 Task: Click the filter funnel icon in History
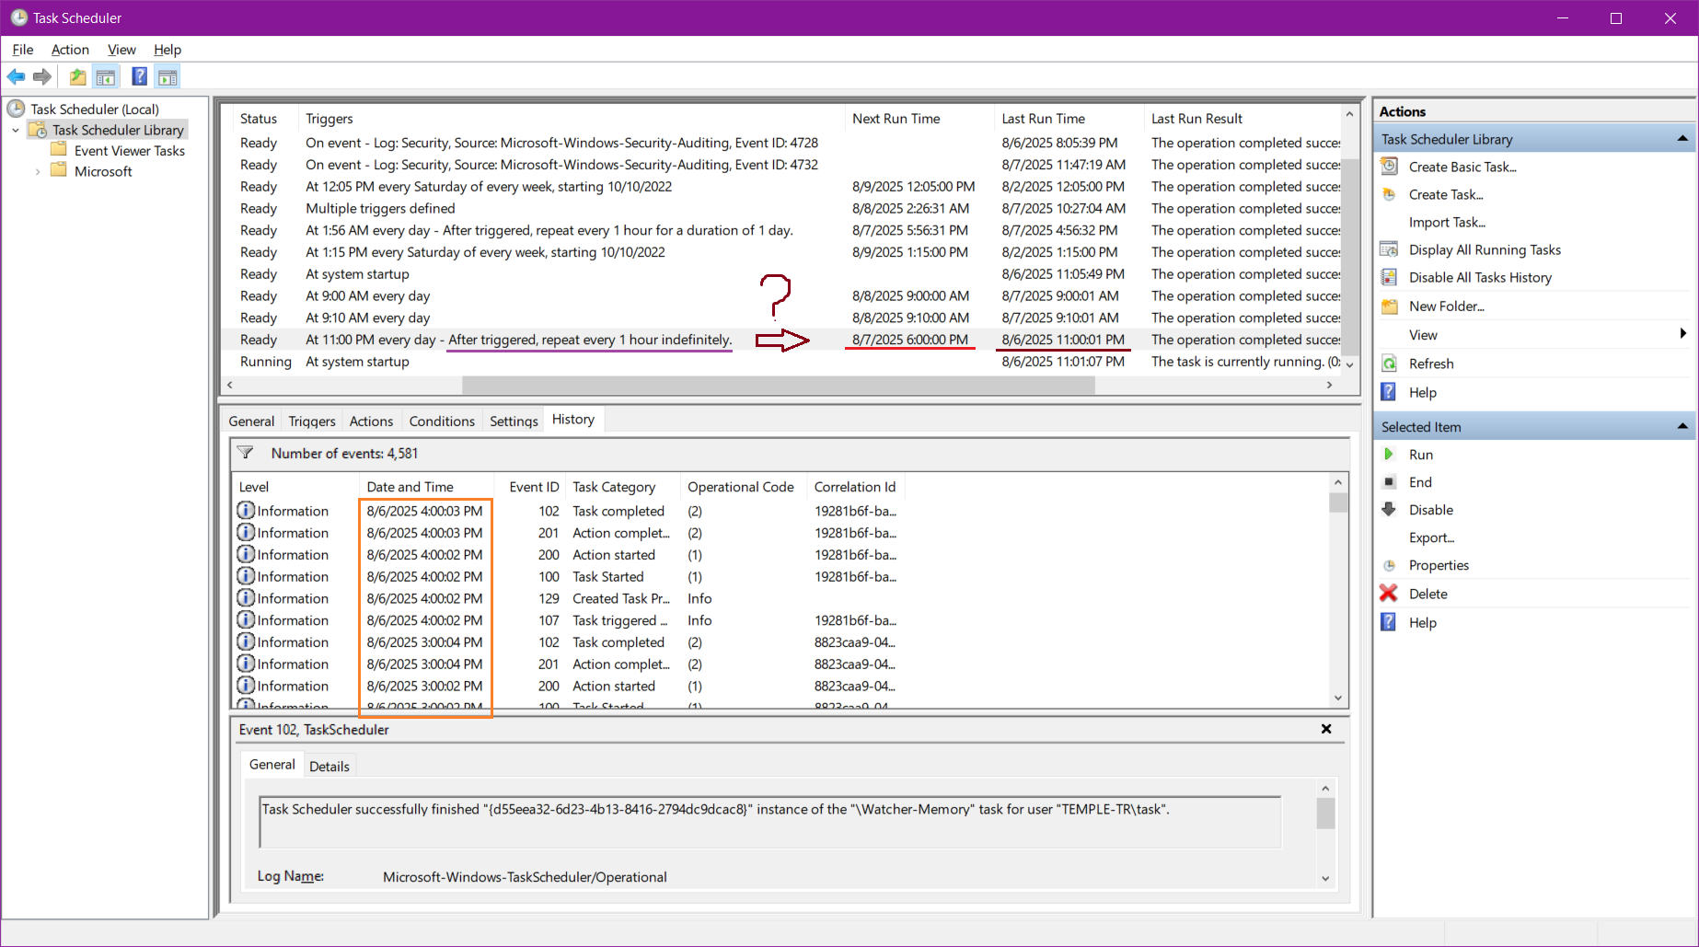tap(246, 453)
